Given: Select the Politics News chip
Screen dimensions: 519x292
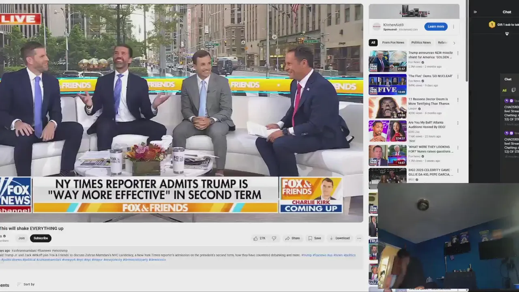Looking at the screenshot, I should point(421,43).
